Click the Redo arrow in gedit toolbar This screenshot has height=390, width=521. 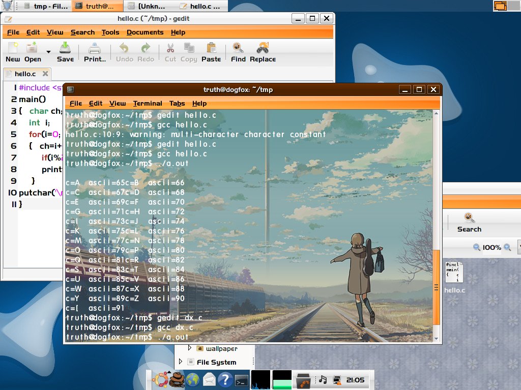tap(146, 48)
